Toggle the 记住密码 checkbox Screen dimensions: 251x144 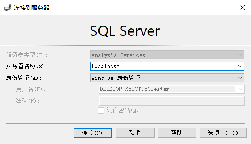pos(101,111)
